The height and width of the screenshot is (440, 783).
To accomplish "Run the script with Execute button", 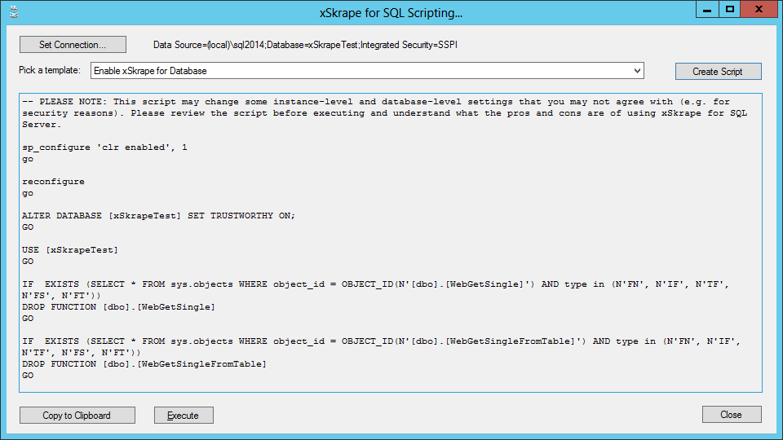I will [184, 415].
